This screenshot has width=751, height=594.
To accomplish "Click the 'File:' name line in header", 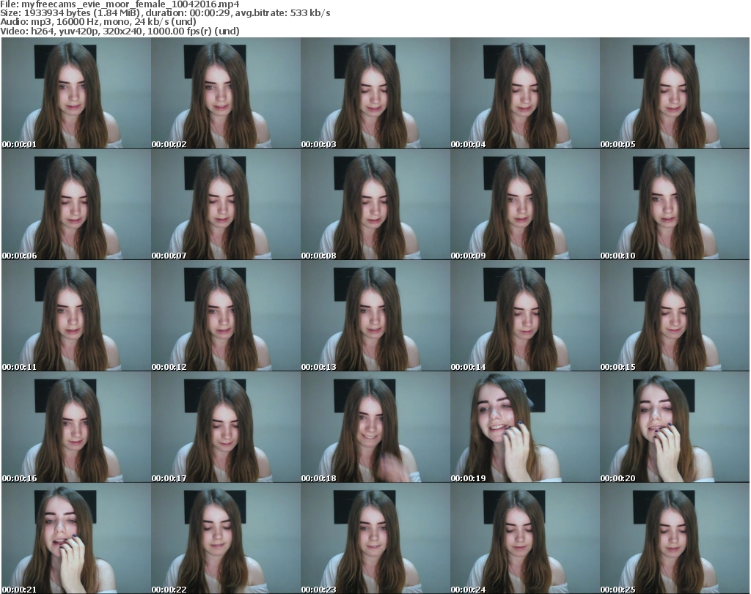I will click(x=120, y=4).
